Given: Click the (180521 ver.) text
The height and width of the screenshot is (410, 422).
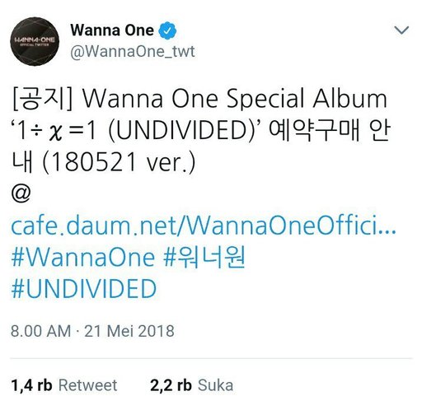Looking at the screenshot, I should pos(119,162).
